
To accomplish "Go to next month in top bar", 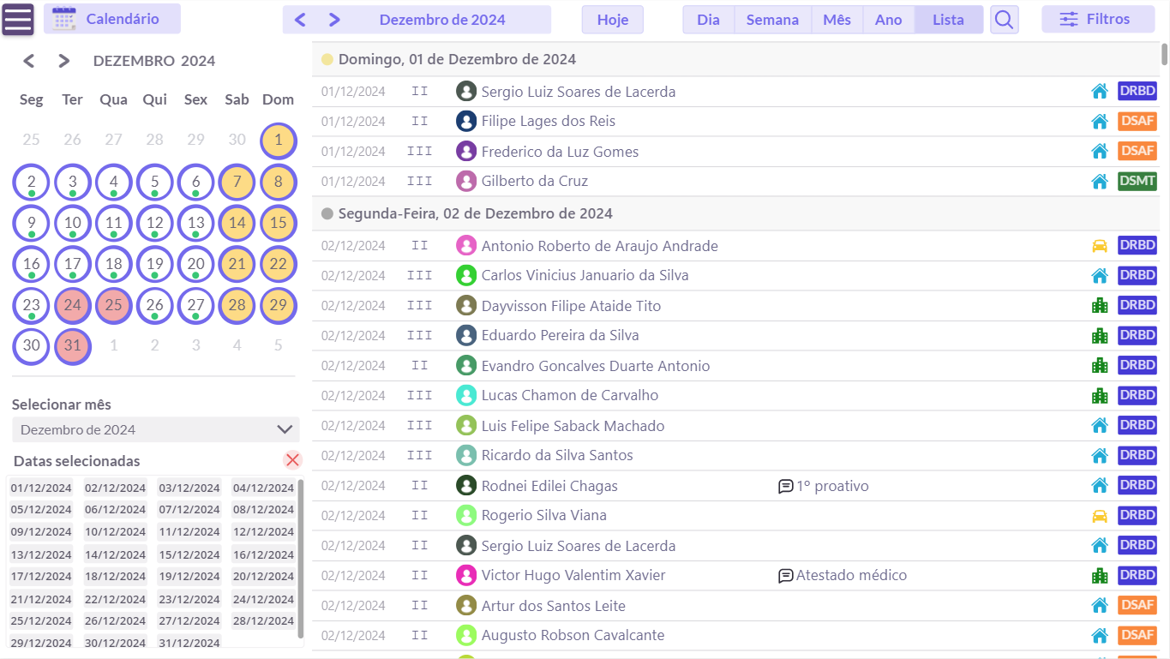I will pyautogui.click(x=335, y=20).
